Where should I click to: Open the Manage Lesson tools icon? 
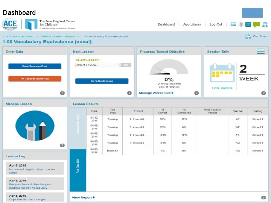click(x=35, y=126)
